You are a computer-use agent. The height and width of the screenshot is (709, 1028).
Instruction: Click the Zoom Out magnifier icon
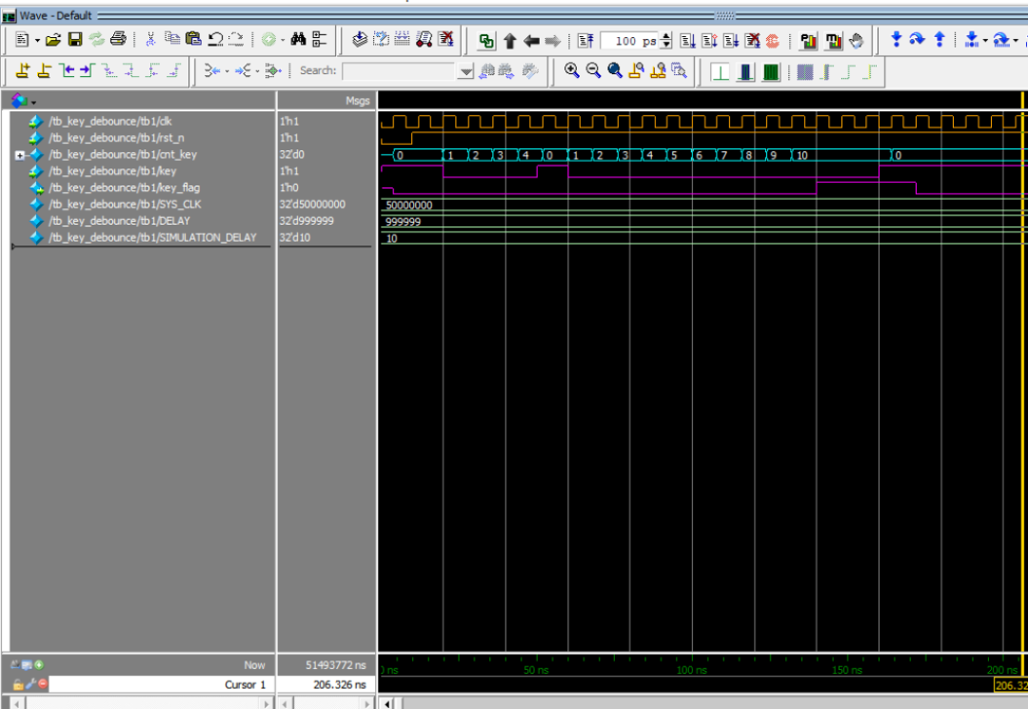(x=593, y=70)
